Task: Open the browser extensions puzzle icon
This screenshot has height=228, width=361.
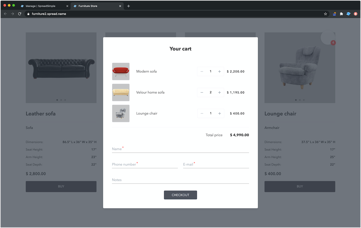Action: click(341, 14)
